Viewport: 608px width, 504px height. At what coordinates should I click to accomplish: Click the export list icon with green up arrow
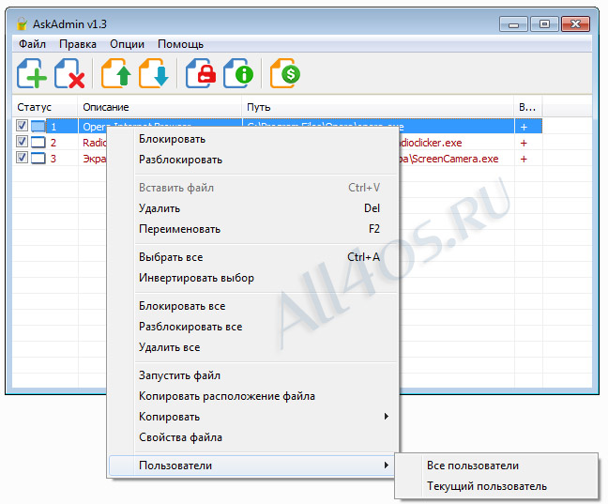point(116,73)
